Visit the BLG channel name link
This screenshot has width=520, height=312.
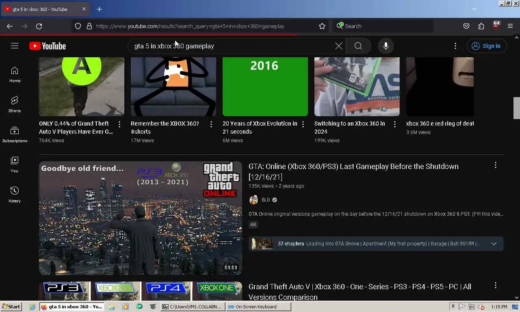tap(266, 200)
